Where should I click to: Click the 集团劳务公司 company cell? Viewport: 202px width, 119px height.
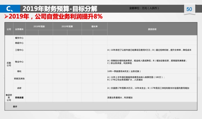9,97
